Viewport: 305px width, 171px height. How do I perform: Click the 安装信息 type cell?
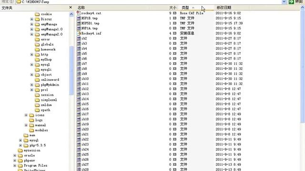[x=187, y=33]
